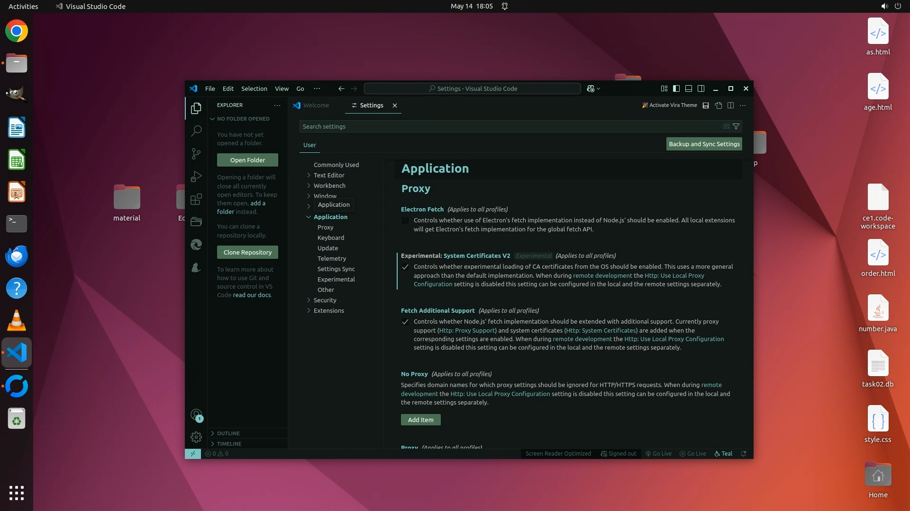Open the Selection menu
This screenshot has height=511, width=910.
coord(254,88)
